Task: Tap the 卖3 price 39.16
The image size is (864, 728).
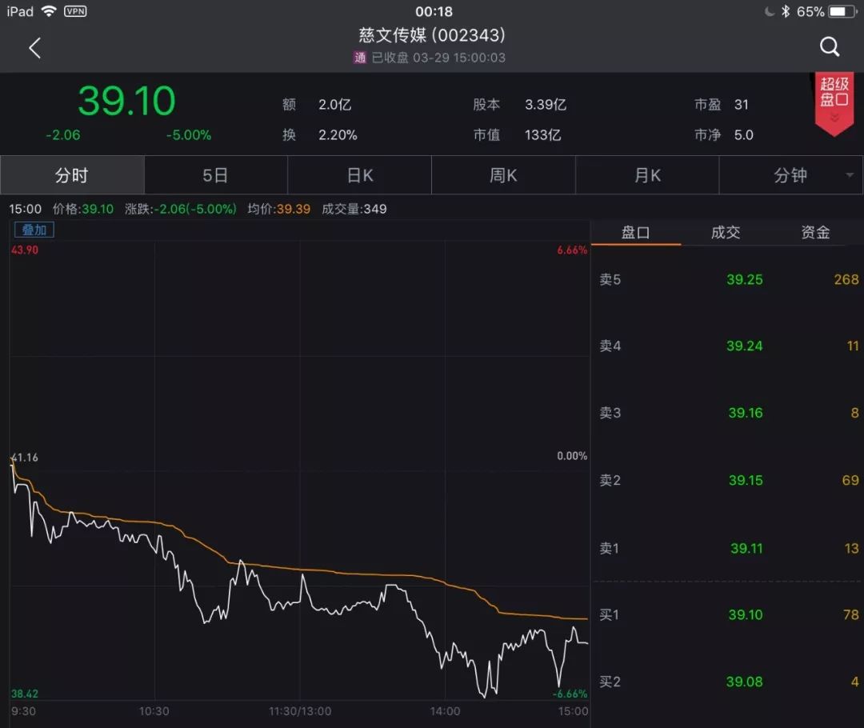Action: point(746,413)
